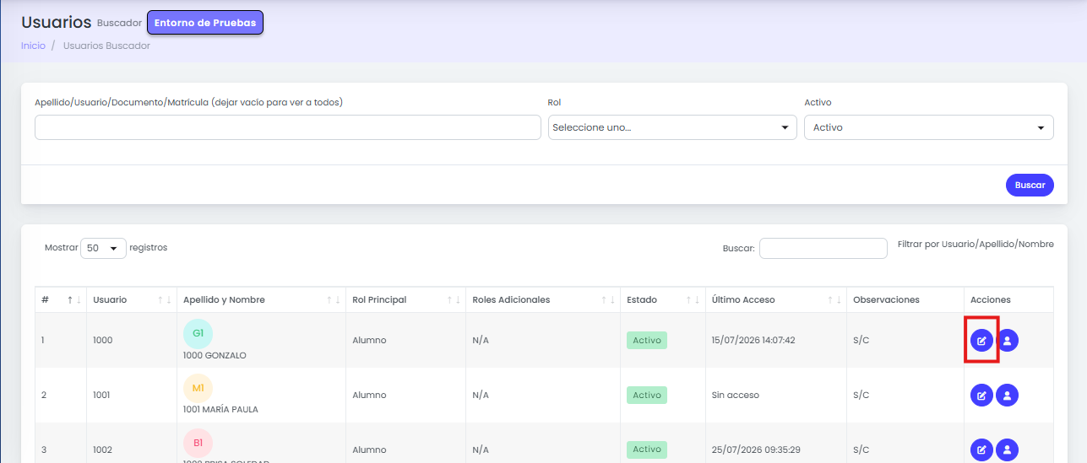Click the G1 avatar of GONZALO
Viewport: 1087px width, 463px height.
pos(198,333)
